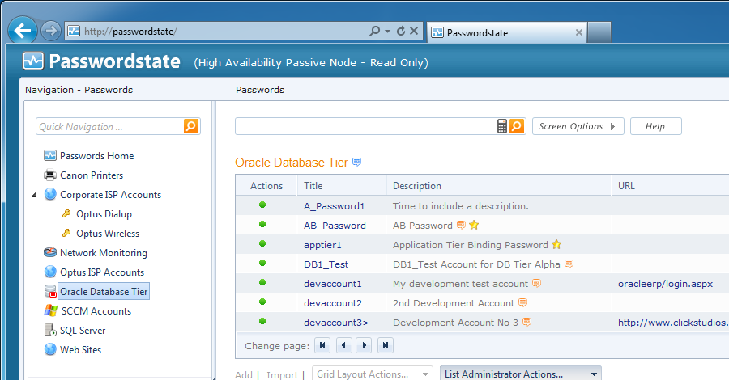Click the Network Monitoring icon
The height and width of the screenshot is (380, 729).
(50, 252)
